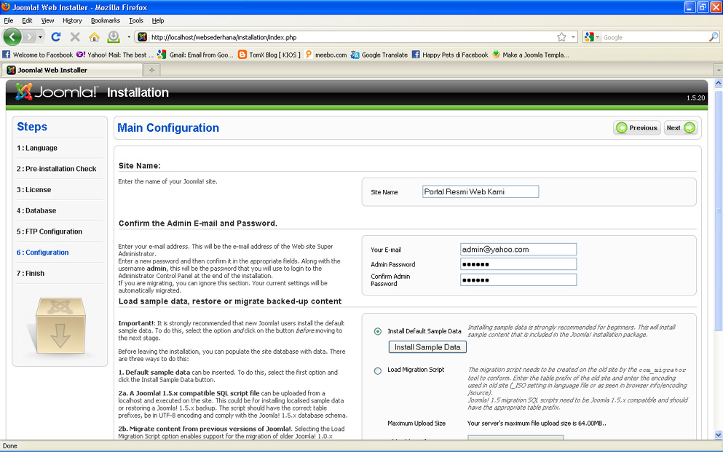723x452 pixels.
Task: Click the Joomla install box image in sidebar
Action: (60, 326)
